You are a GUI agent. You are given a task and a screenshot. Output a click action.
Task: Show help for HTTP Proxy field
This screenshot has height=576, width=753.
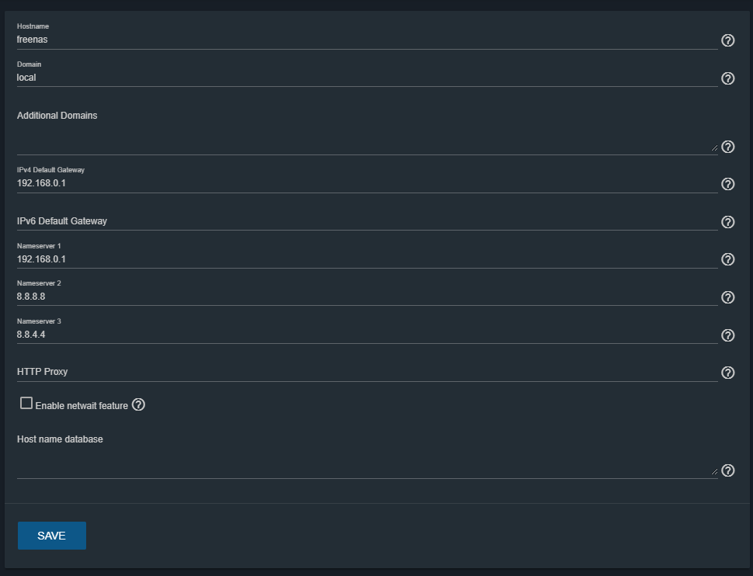pos(727,373)
